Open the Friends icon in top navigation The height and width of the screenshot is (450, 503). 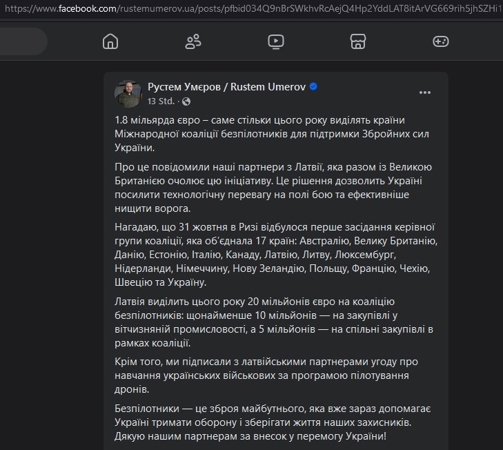click(193, 42)
